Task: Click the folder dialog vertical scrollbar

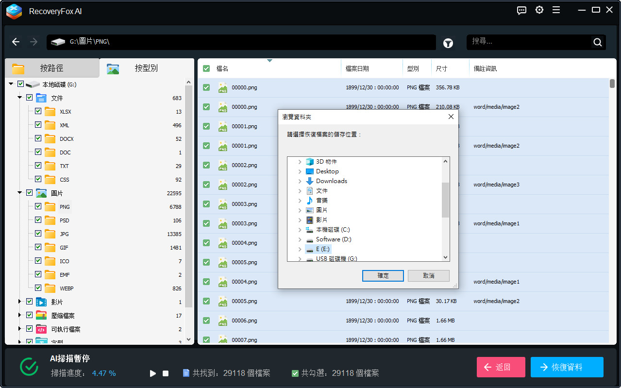Action: click(445, 200)
